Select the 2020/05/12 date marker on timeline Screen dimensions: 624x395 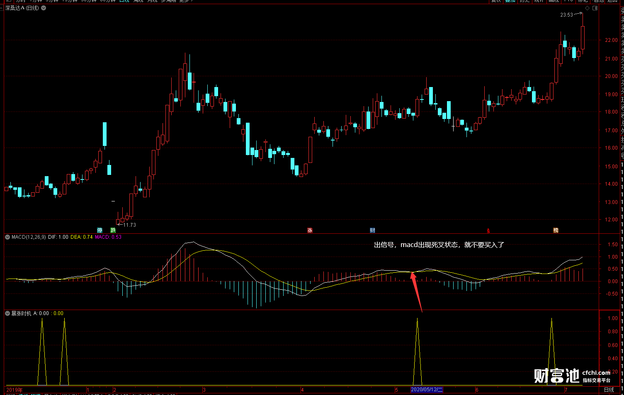coord(427,390)
